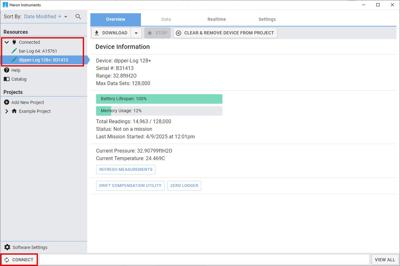Click the plus icon for Add New Project
Image resolution: width=400 pixels, height=266 pixels.
coord(7,102)
